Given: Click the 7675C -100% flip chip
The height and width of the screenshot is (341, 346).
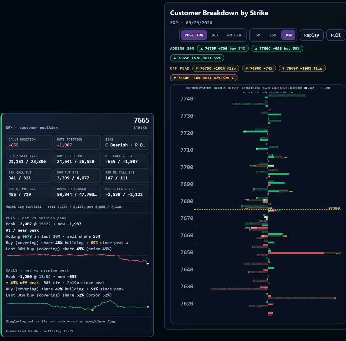Looking at the screenshot, I should [215, 68].
